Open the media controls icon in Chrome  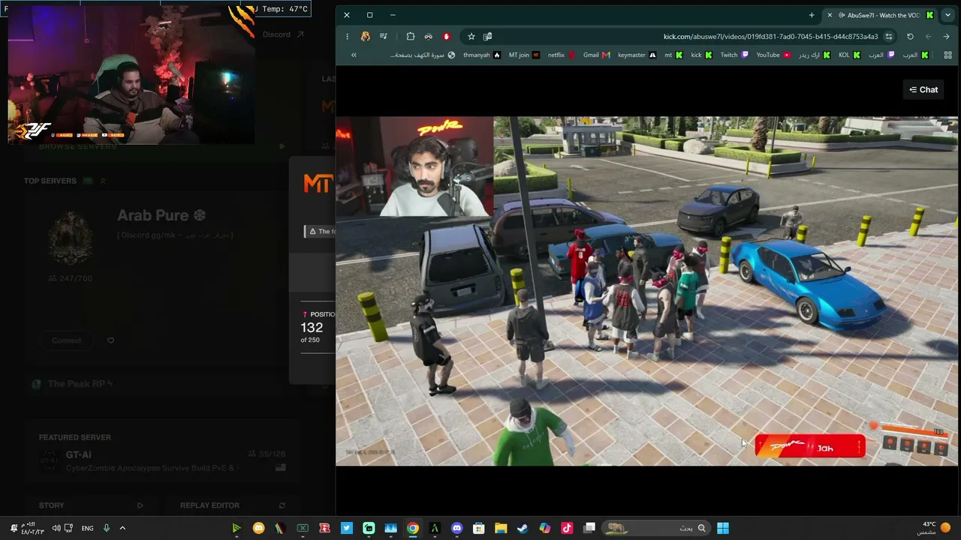tap(384, 36)
